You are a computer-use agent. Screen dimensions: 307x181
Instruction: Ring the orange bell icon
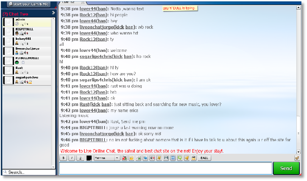(x=187, y=158)
